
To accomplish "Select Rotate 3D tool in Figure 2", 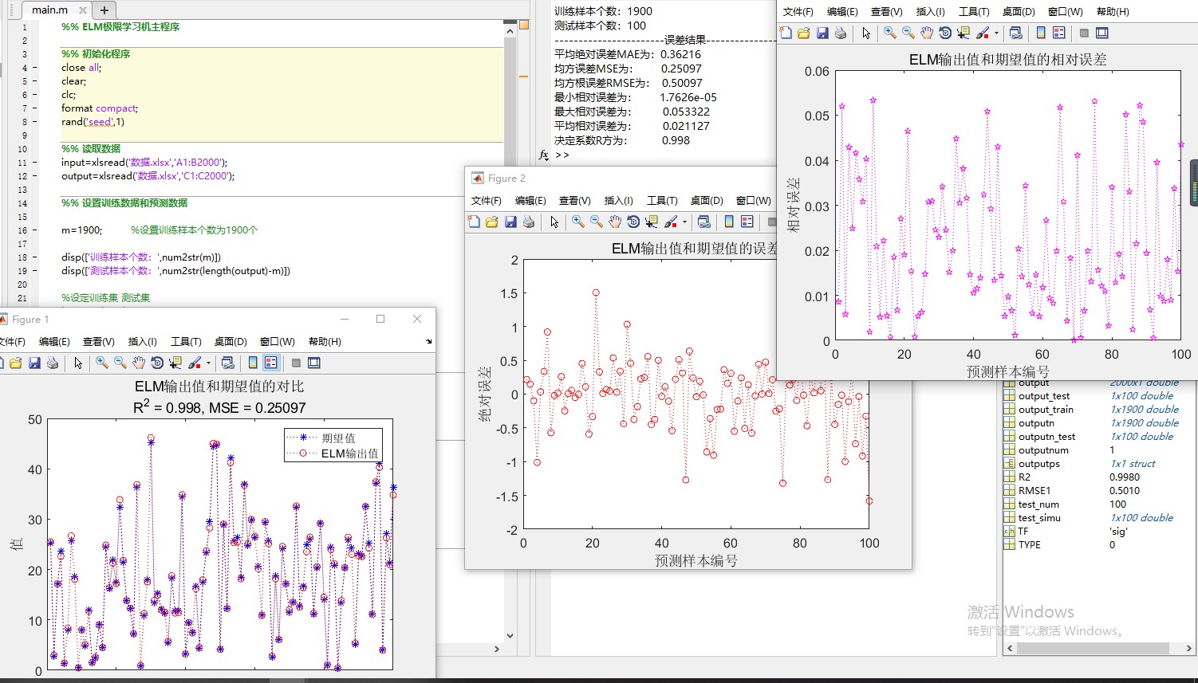I will pos(633,222).
